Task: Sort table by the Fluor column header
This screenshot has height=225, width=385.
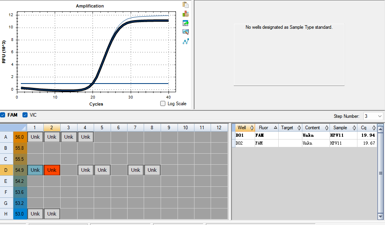Action: (x=267, y=128)
